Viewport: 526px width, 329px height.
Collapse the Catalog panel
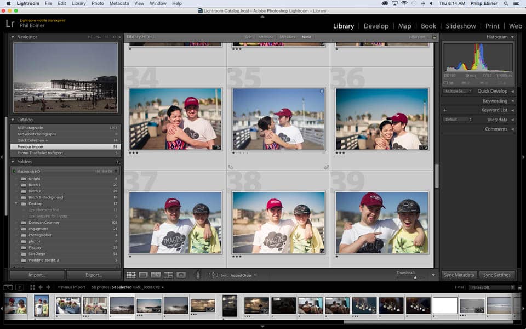(x=13, y=120)
